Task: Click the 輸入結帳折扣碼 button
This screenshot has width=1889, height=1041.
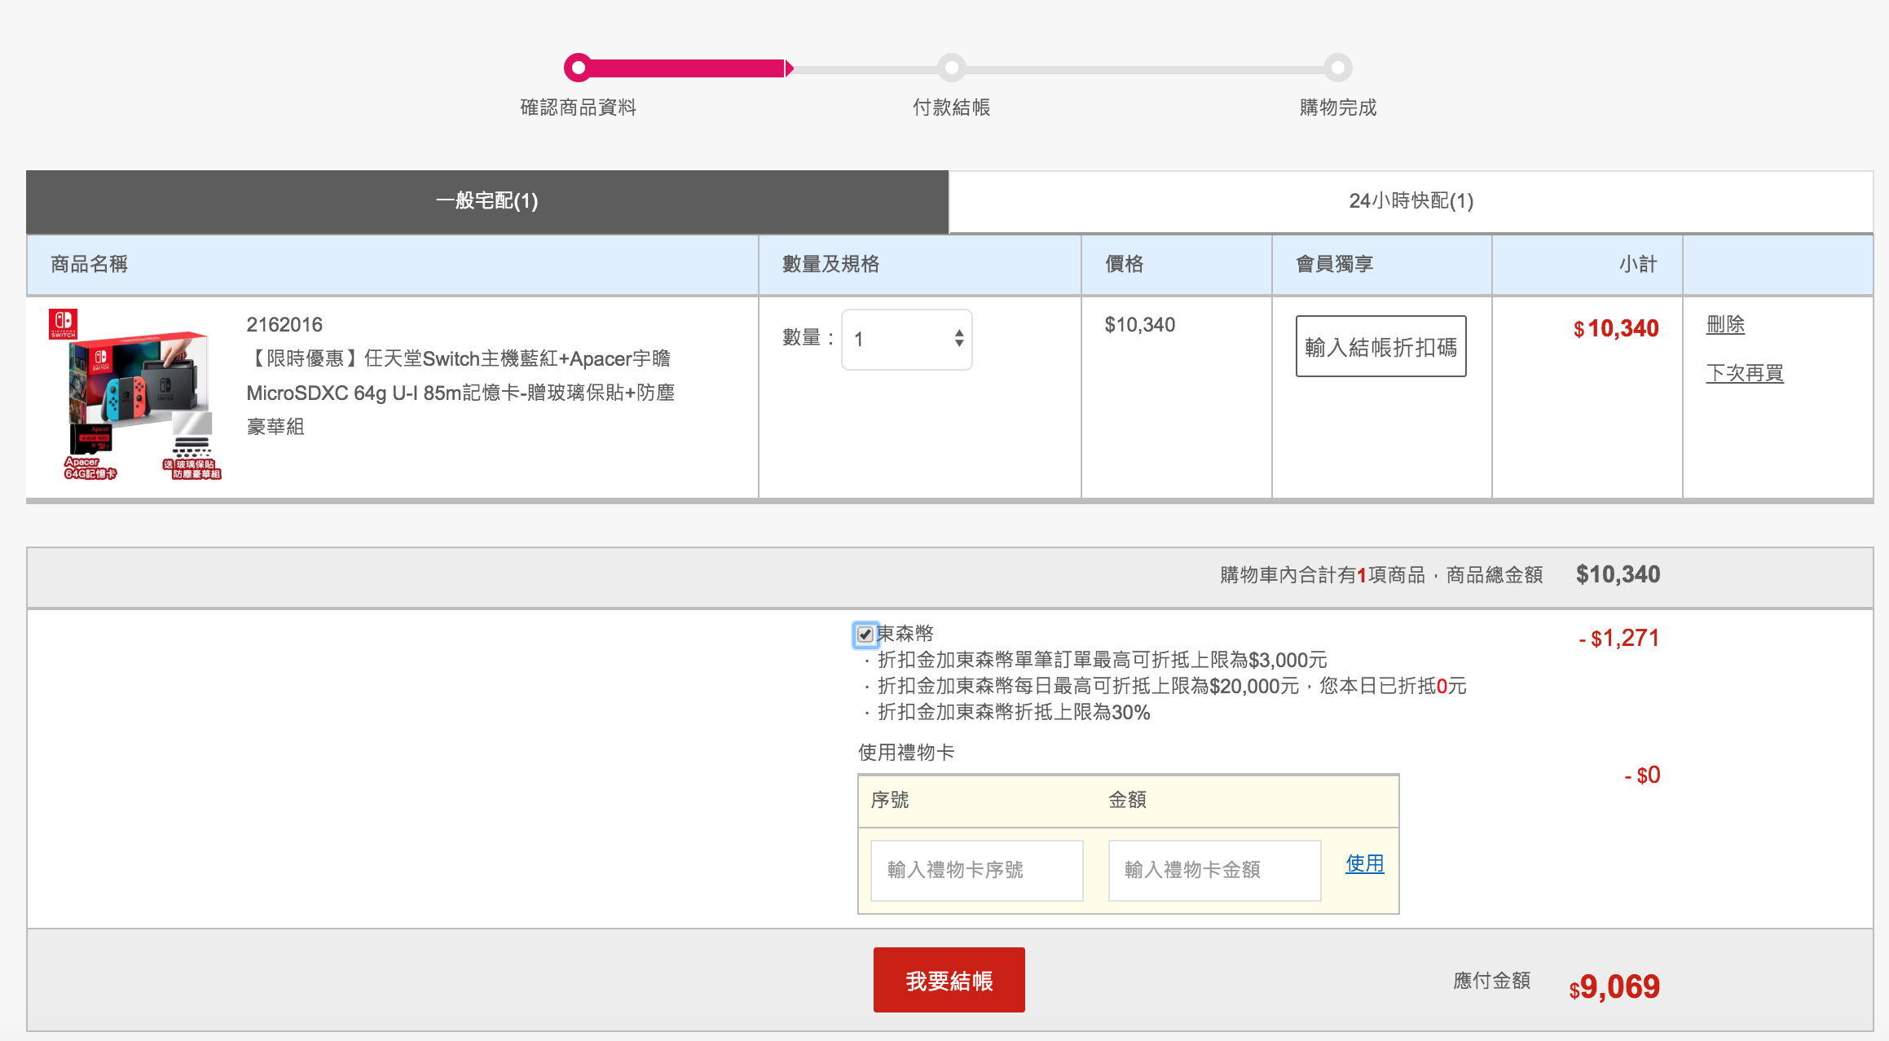Action: tap(1380, 346)
